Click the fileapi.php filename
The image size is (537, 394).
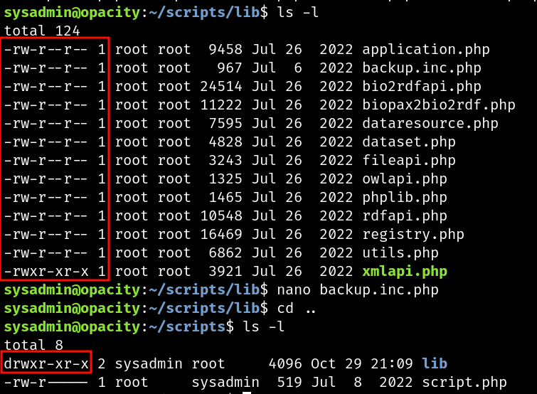click(409, 161)
